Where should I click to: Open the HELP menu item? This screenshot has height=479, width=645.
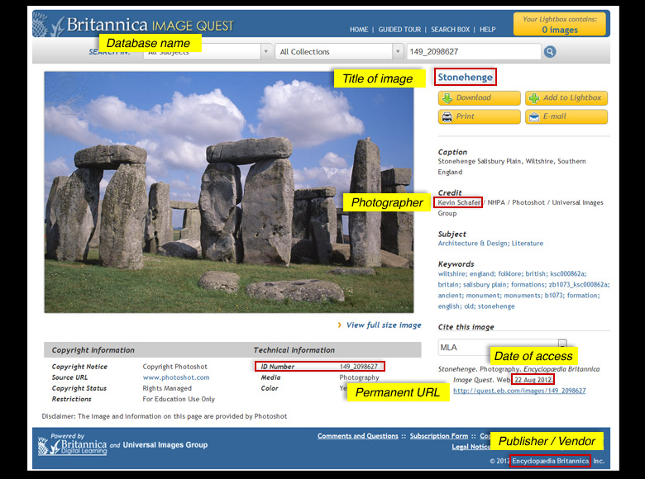click(x=488, y=30)
